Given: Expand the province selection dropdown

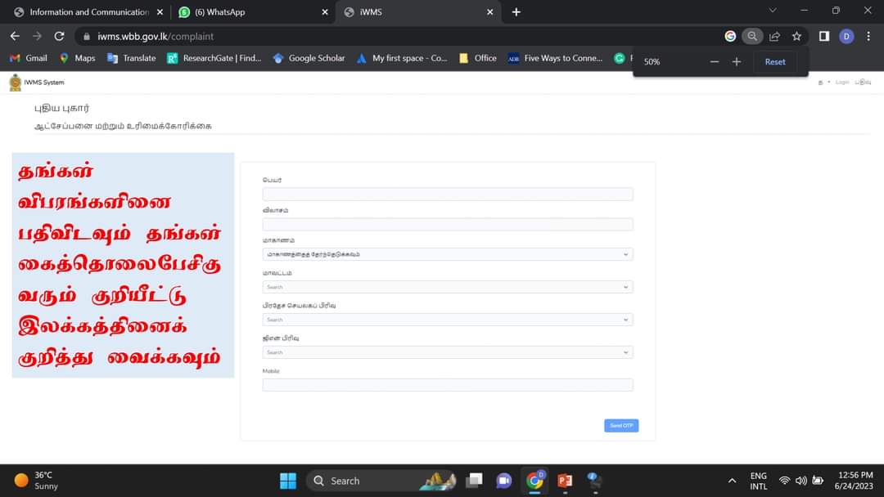Looking at the screenshot, I should point(448,254).
